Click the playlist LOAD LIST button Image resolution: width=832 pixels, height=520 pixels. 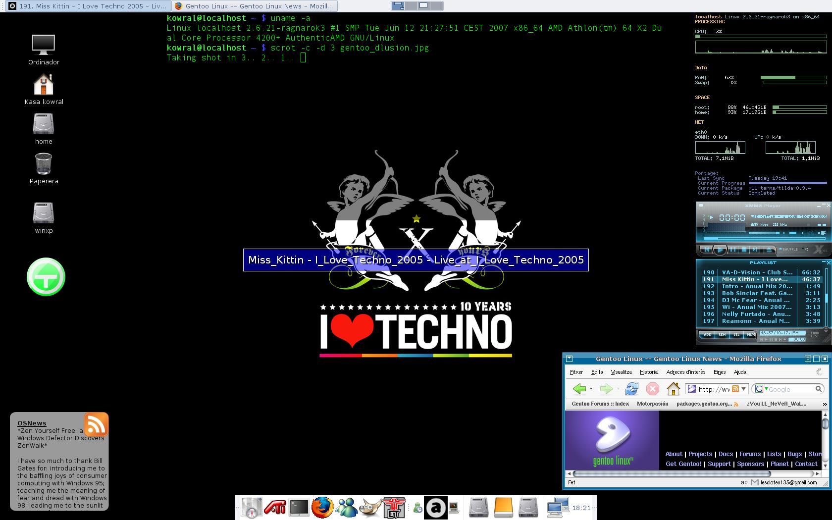(x=815, y=335)
